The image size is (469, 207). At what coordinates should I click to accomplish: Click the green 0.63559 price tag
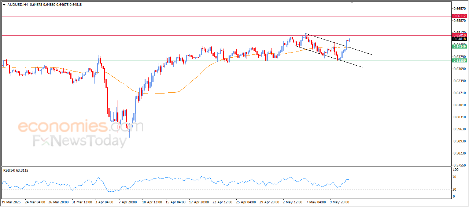(x=459, y=61)
